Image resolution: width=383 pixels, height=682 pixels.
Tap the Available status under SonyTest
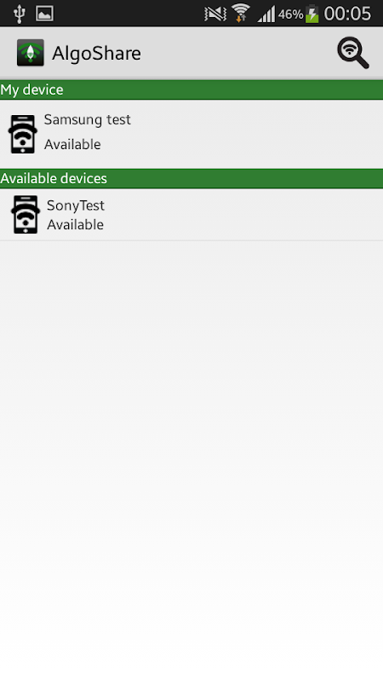pyautogui.click(x=75, y=224)
